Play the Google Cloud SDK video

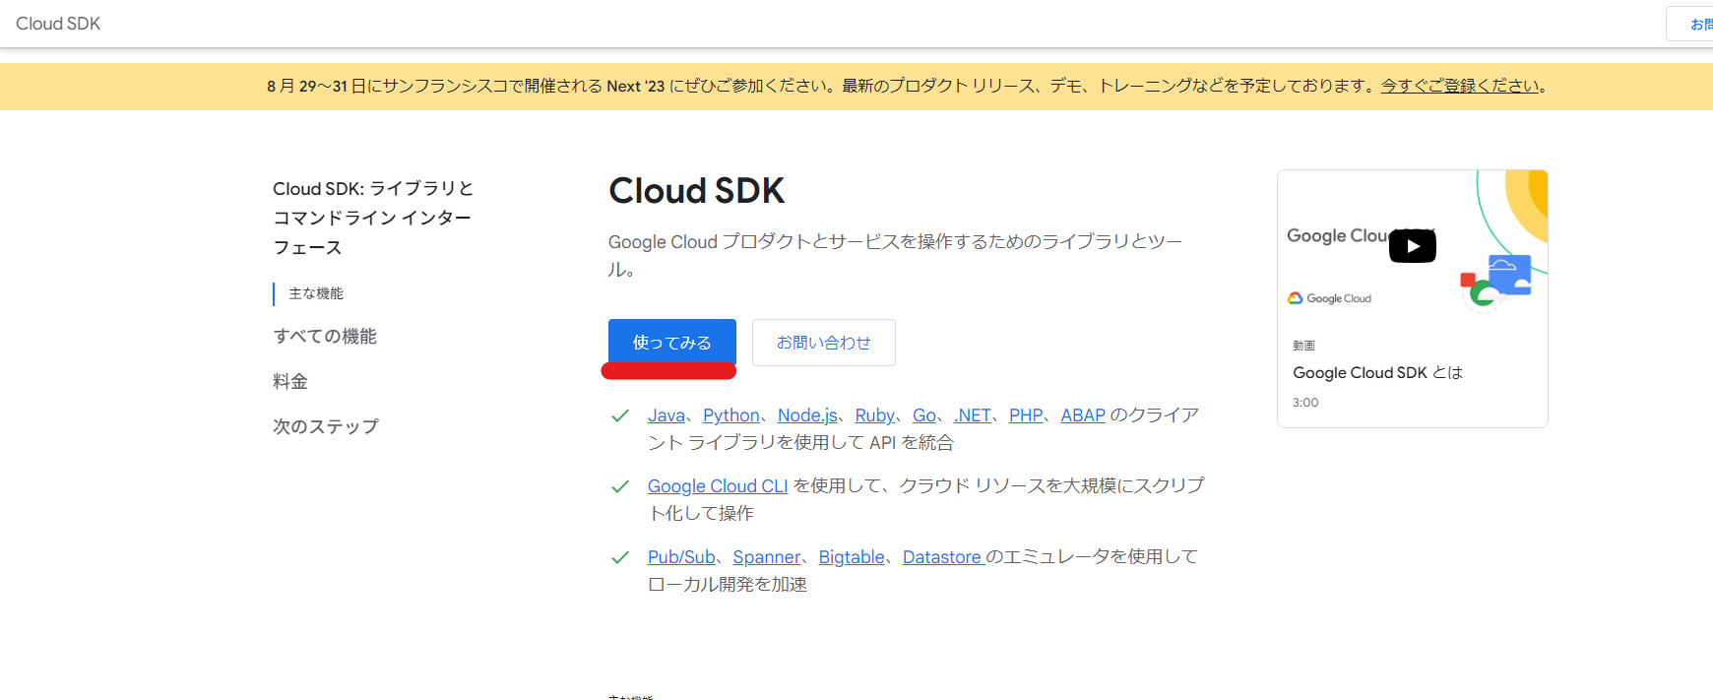click(1412, 246)
